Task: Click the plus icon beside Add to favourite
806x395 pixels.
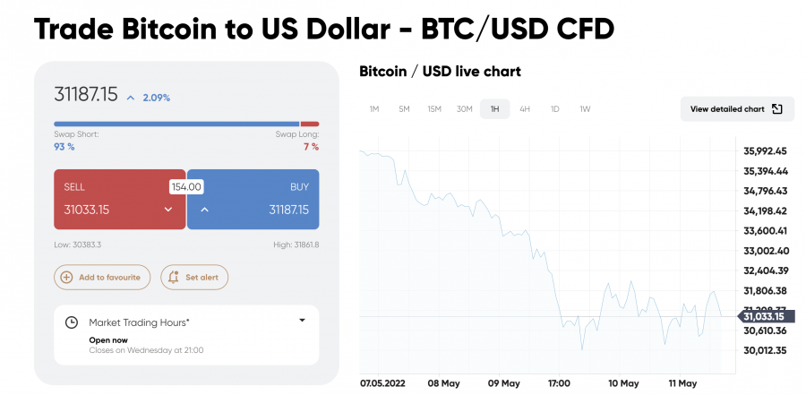Action: coord(66,278)
